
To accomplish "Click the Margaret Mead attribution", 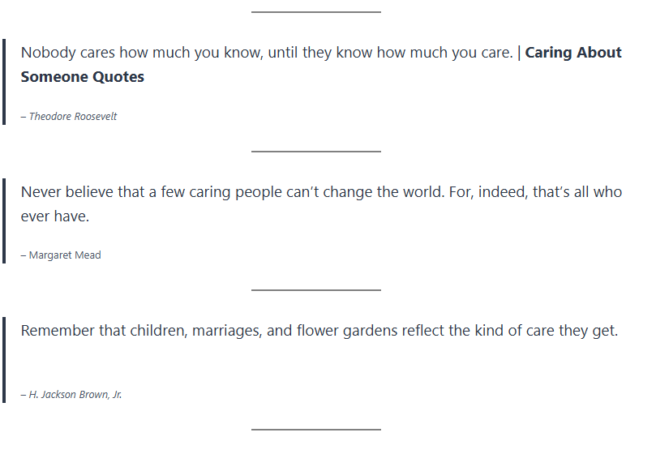I will pos(61,255).
